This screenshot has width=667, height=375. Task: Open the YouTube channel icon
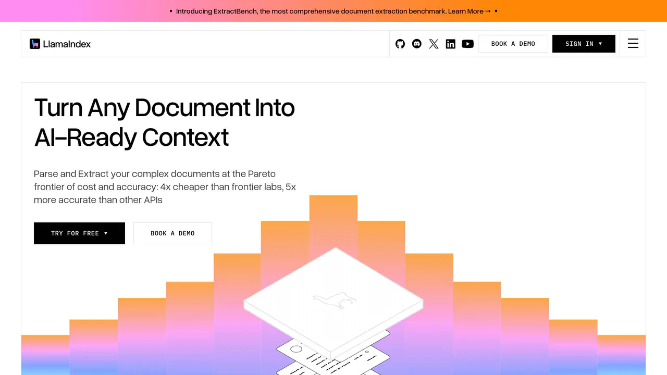pos(468,44)
